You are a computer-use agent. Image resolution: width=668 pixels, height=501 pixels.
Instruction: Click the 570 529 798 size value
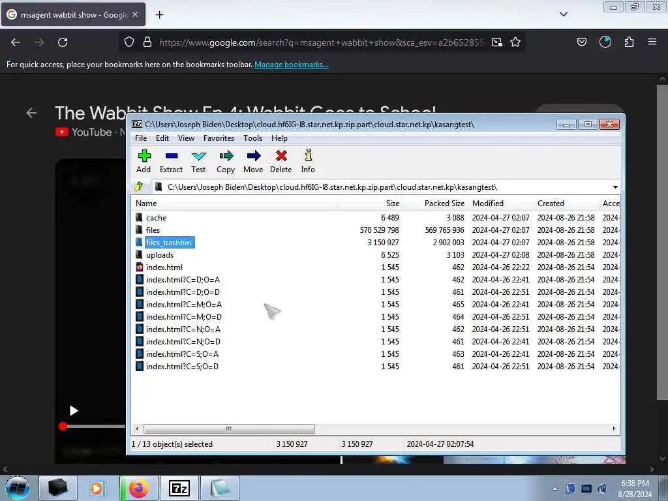tap(379, 230)
